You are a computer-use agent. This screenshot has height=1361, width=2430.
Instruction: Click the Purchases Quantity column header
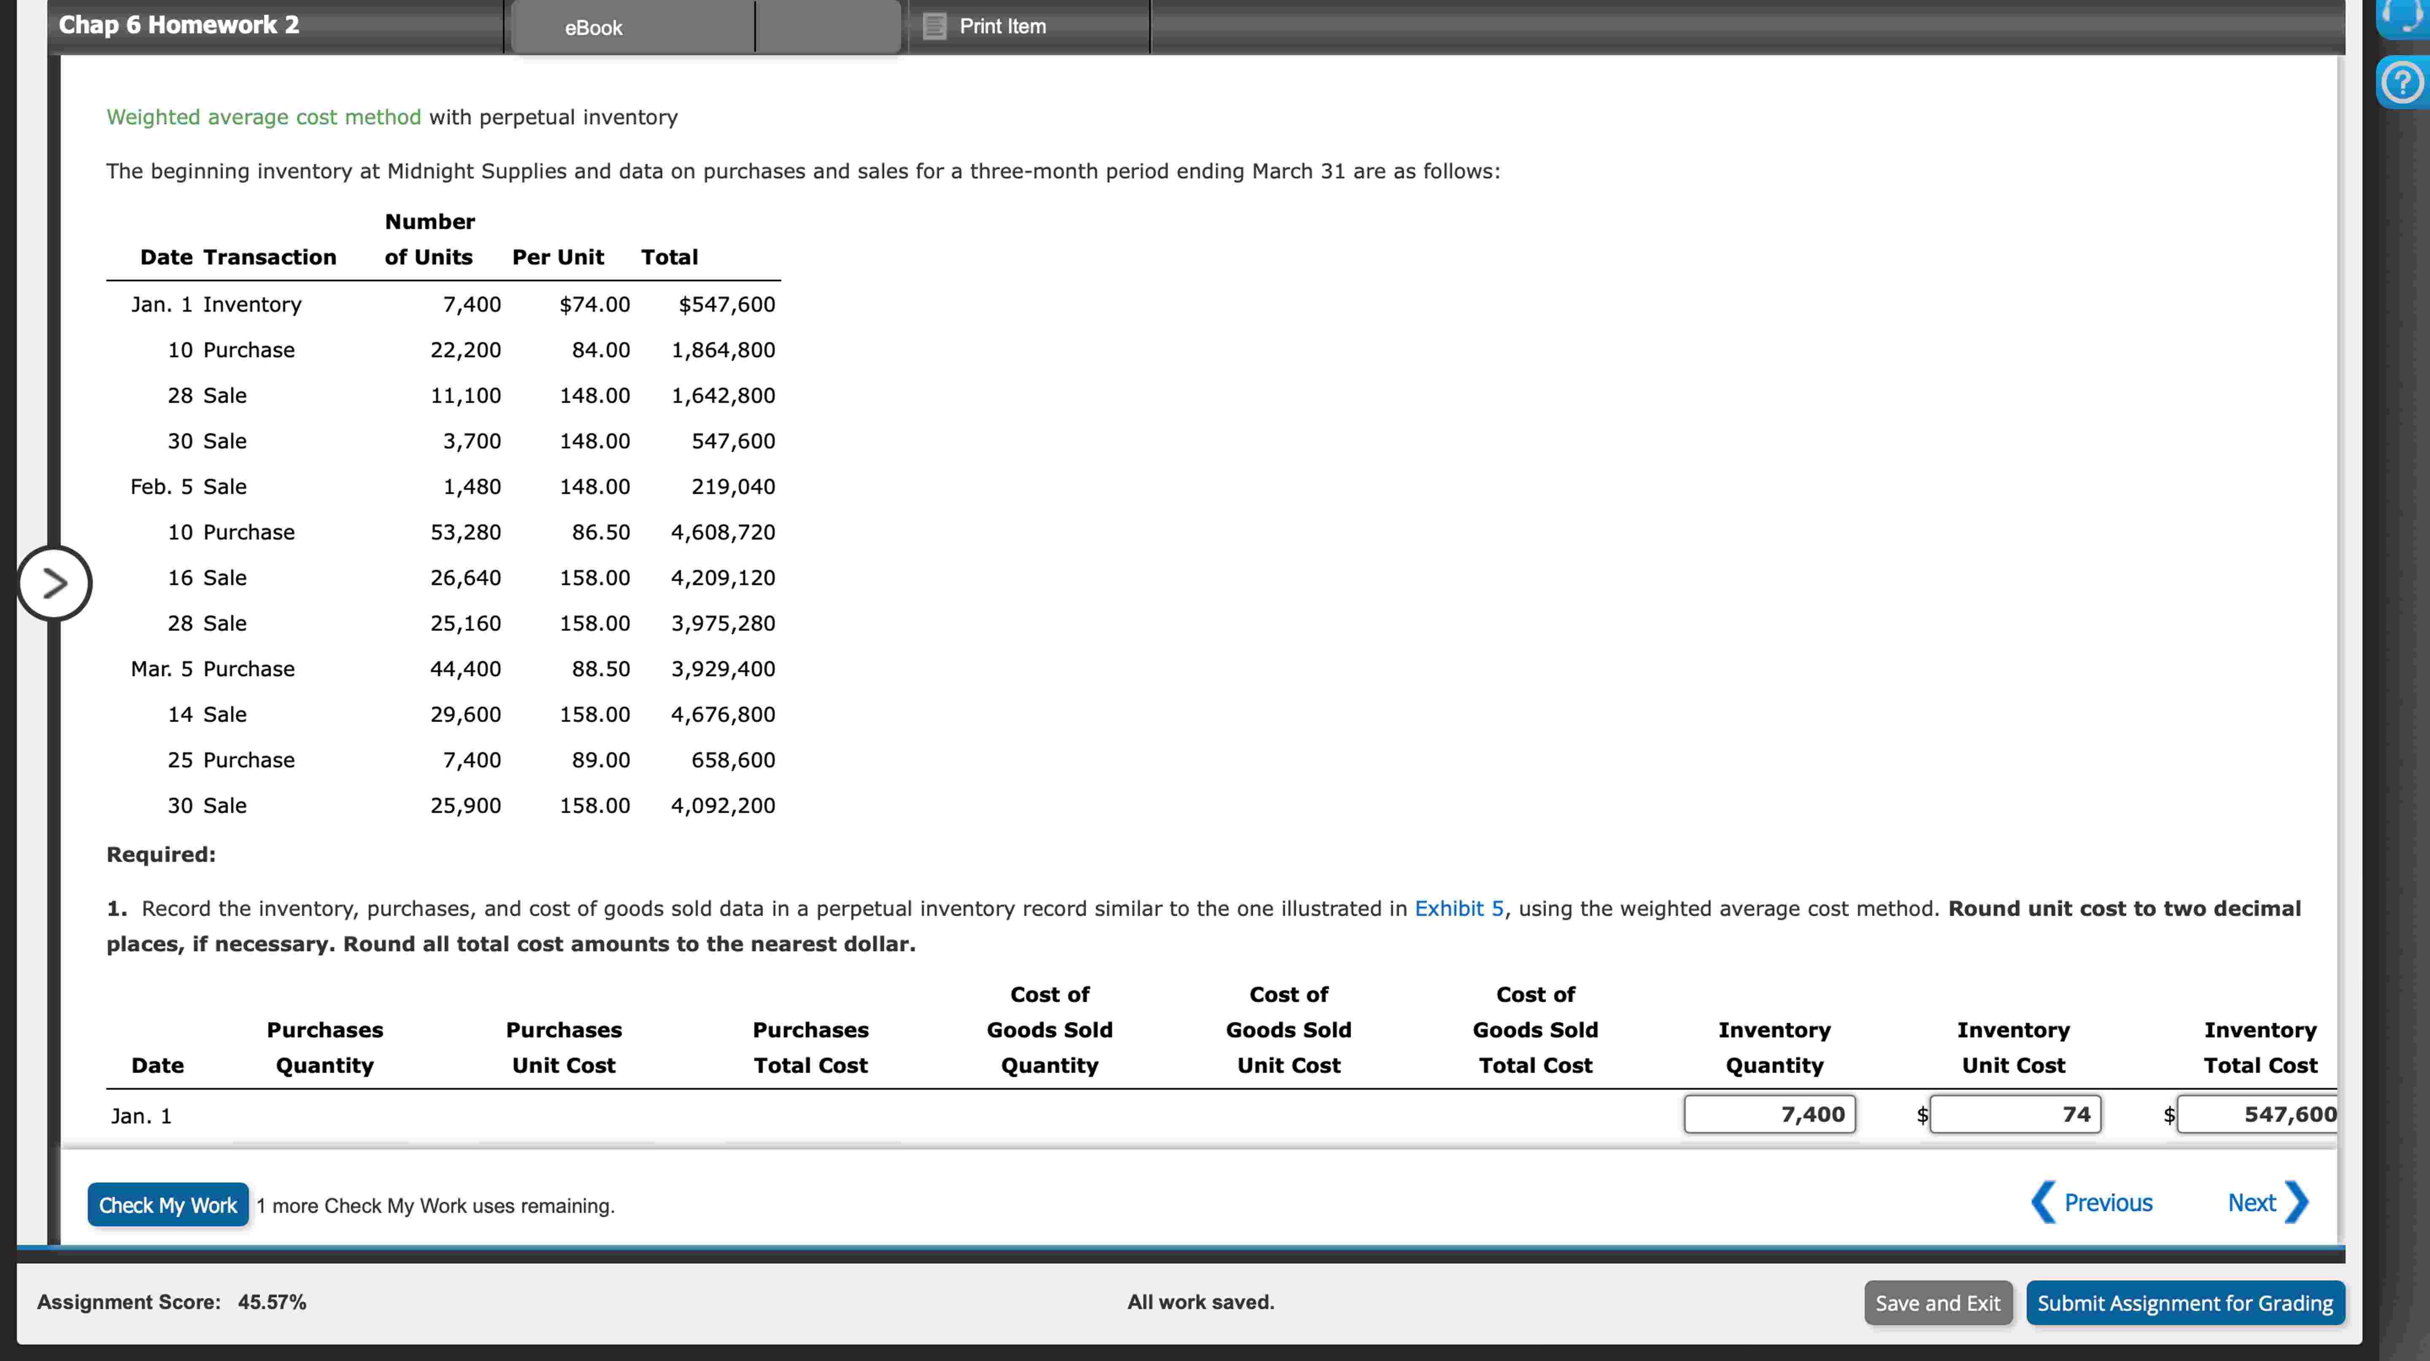(324, 1047)
